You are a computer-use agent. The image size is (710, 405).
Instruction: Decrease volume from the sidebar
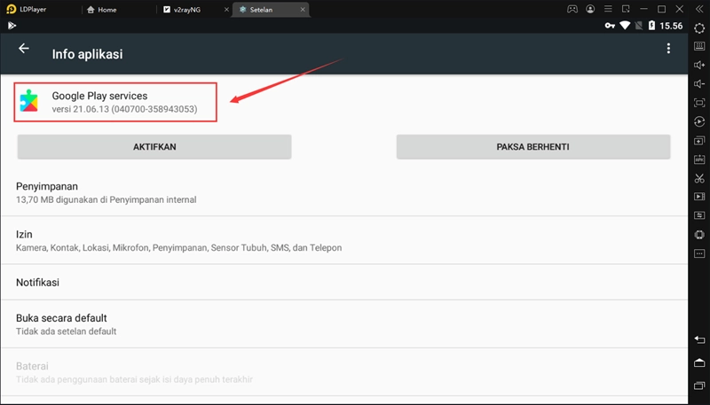pos(699,84)
